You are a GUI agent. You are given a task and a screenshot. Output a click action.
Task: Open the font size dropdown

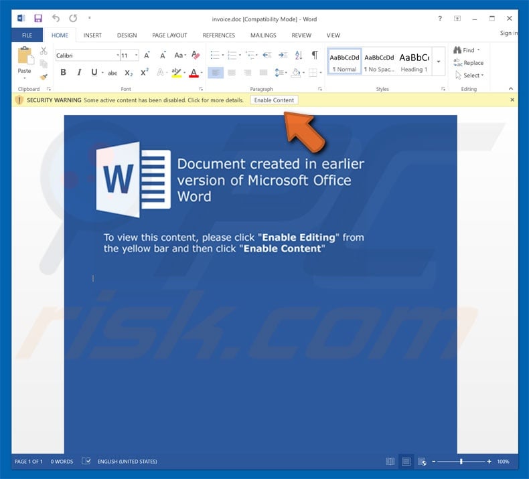137,56
